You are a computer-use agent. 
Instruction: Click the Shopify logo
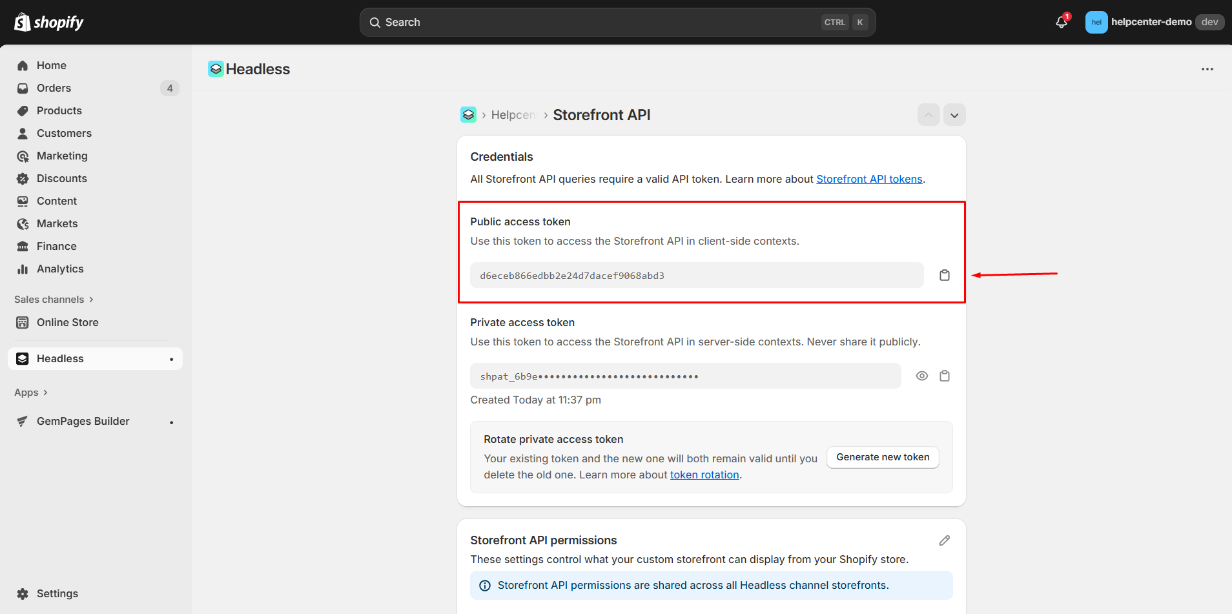49,22
